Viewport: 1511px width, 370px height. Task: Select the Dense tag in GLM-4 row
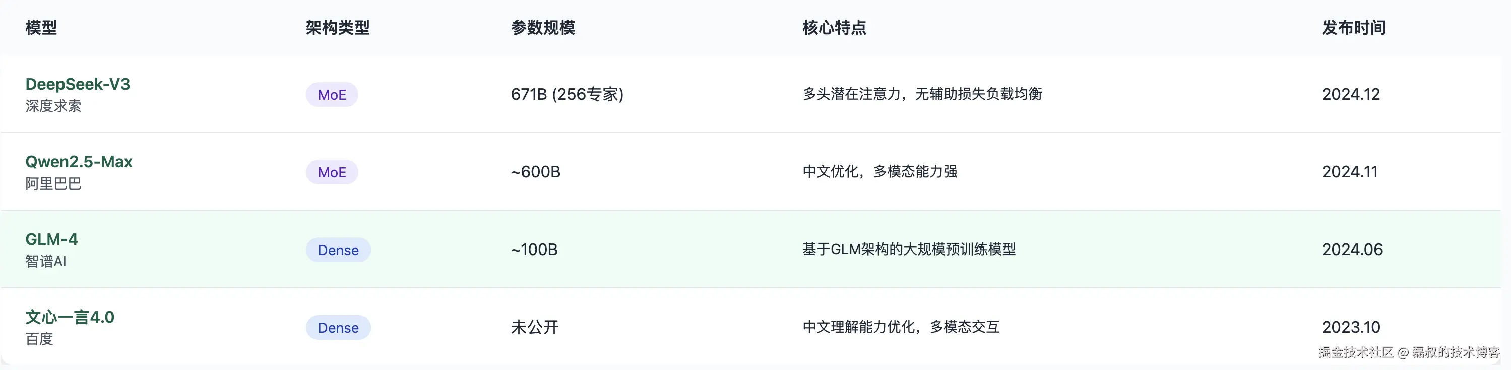338,251
